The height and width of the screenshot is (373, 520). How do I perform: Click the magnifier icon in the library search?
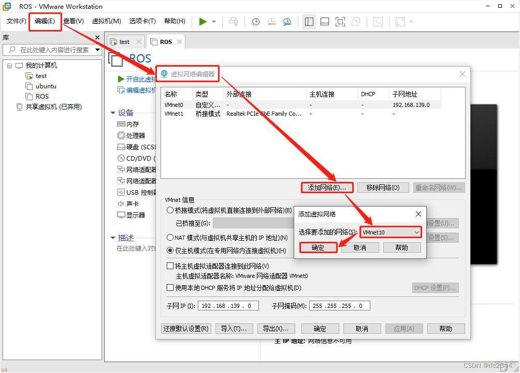[12, 50]
